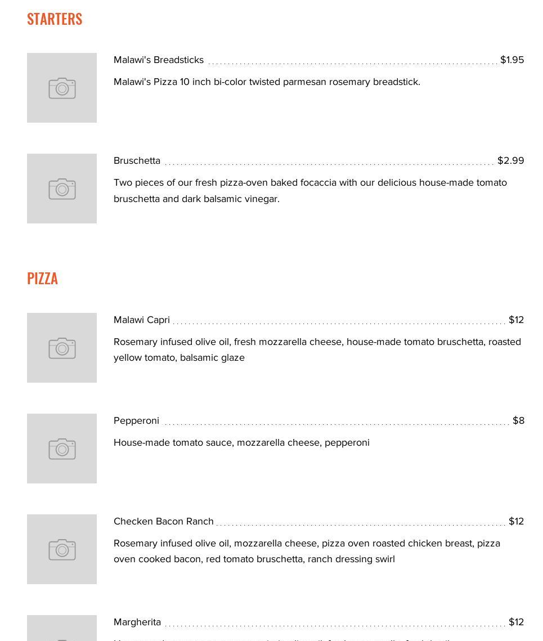Click the Bruschetta focaccia description text
This screenshot has width=543, height=641.
[x=310, y=190]
